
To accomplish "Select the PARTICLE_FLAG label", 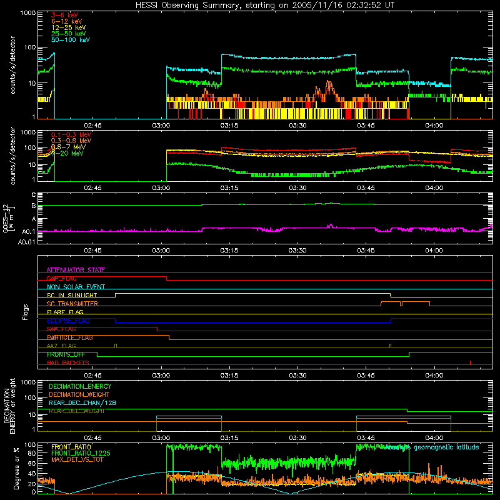I will [x=70, y=337].
